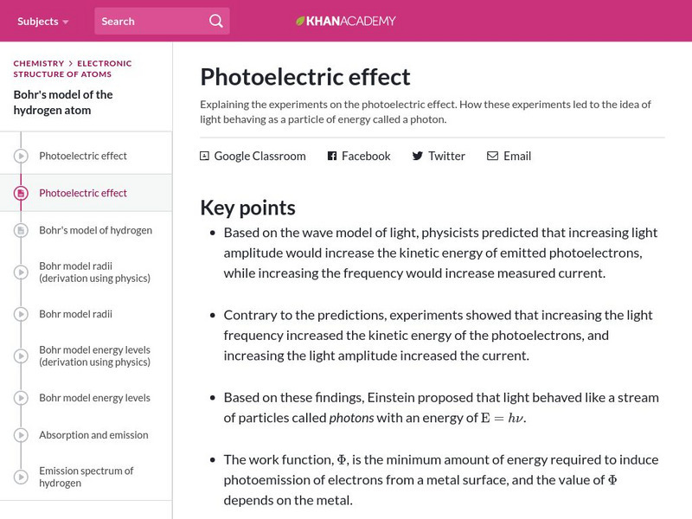692x519 pixels.
Task: Click the Khan Academy leaf logo
Action: point(301,21)
